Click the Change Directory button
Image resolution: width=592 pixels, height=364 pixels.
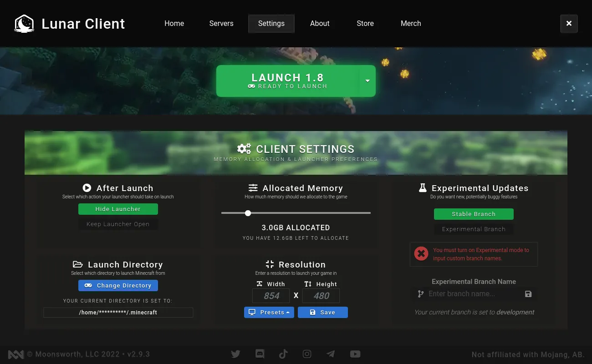(x=118, y=286)
